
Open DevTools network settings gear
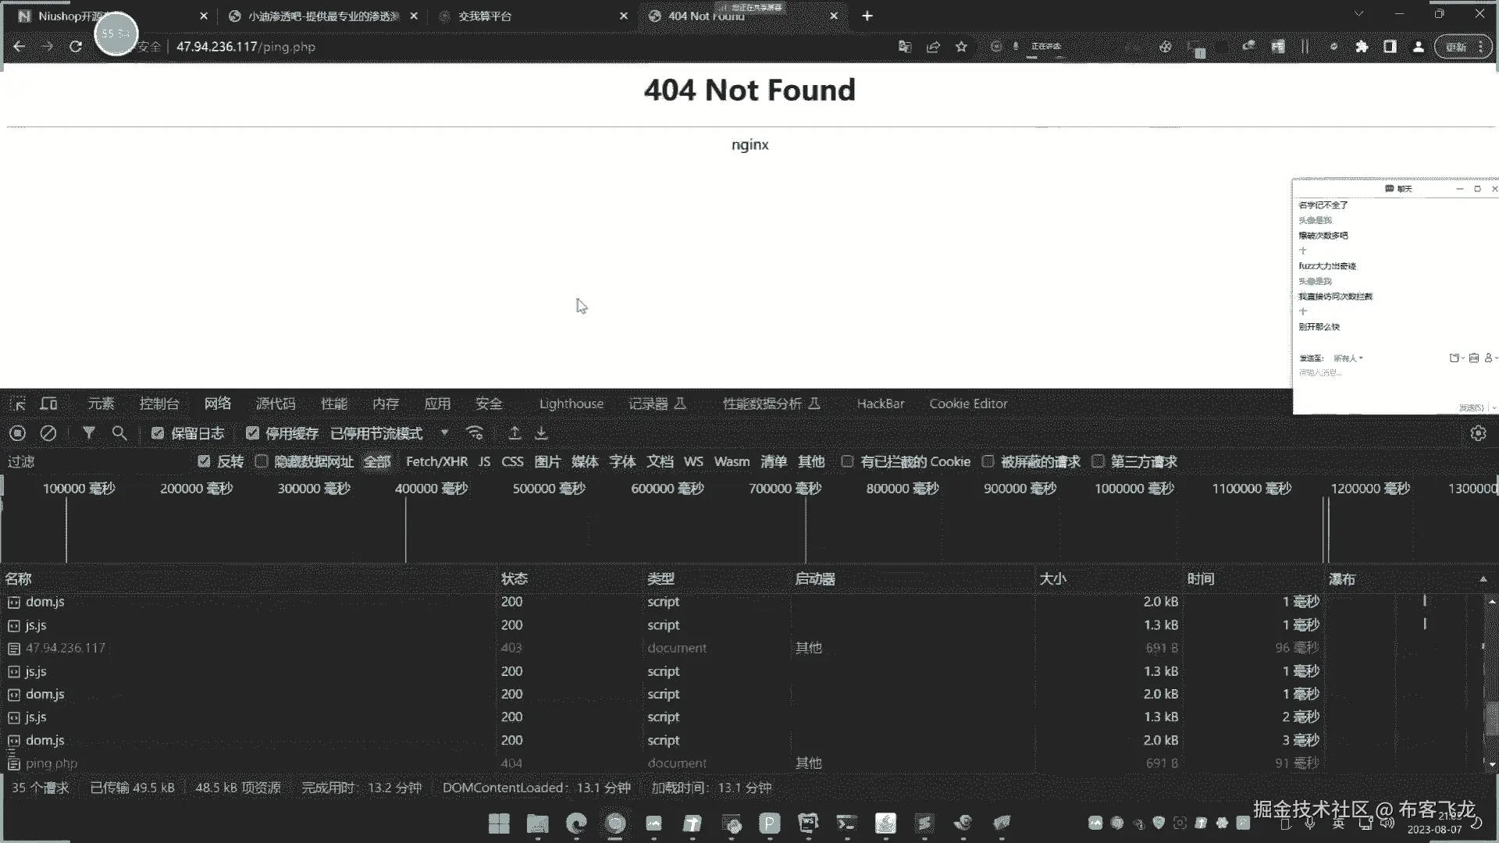[1478, 433]
